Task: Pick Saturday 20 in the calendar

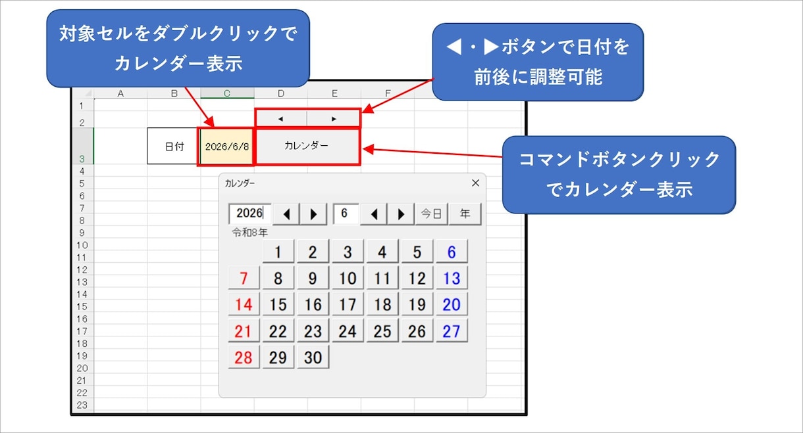Action: (452, 304)
